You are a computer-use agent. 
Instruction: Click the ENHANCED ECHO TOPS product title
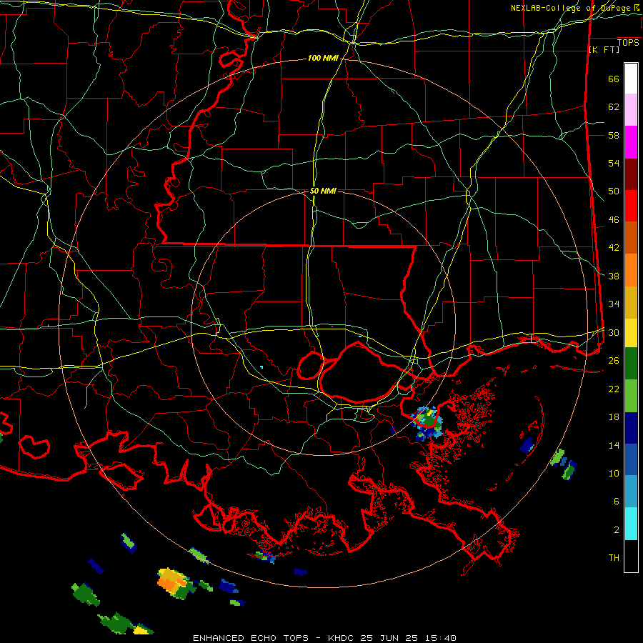251,638
